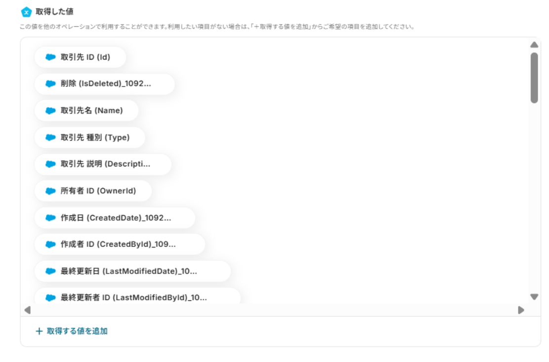Pick the 取引先 ID (Id) value label
The image size is (549, 362).
pos(85,57)
